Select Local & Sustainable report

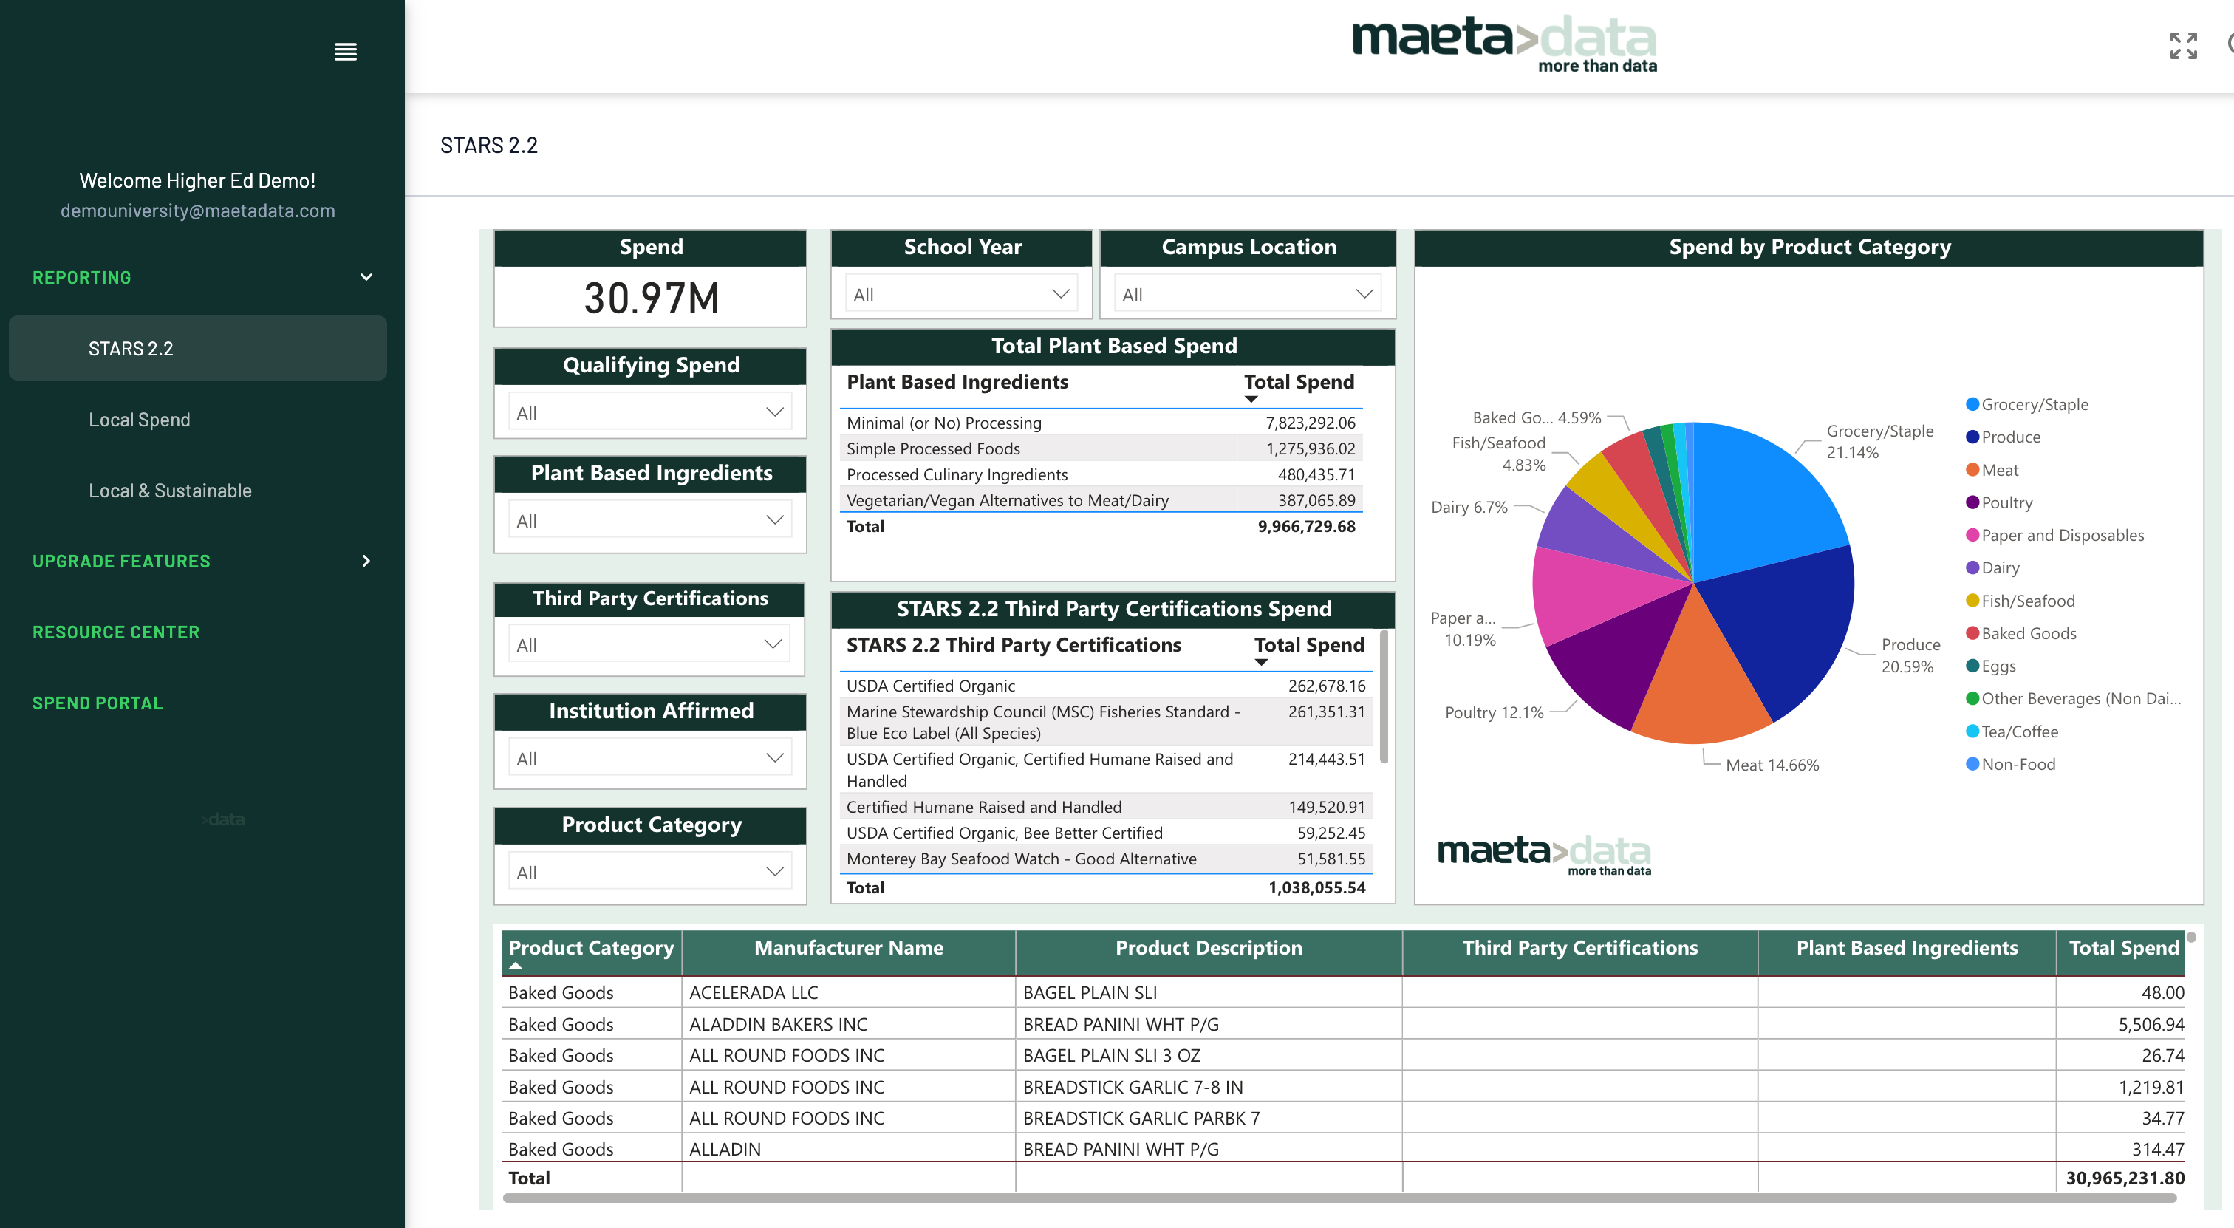[170, 491]
